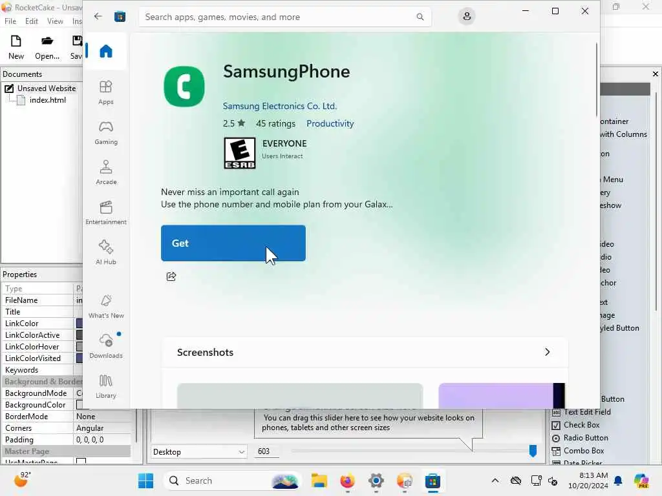
Task: Click the FileName property row
Action: [42, 300]
